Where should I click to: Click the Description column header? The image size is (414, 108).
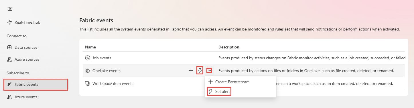[229, 47]
